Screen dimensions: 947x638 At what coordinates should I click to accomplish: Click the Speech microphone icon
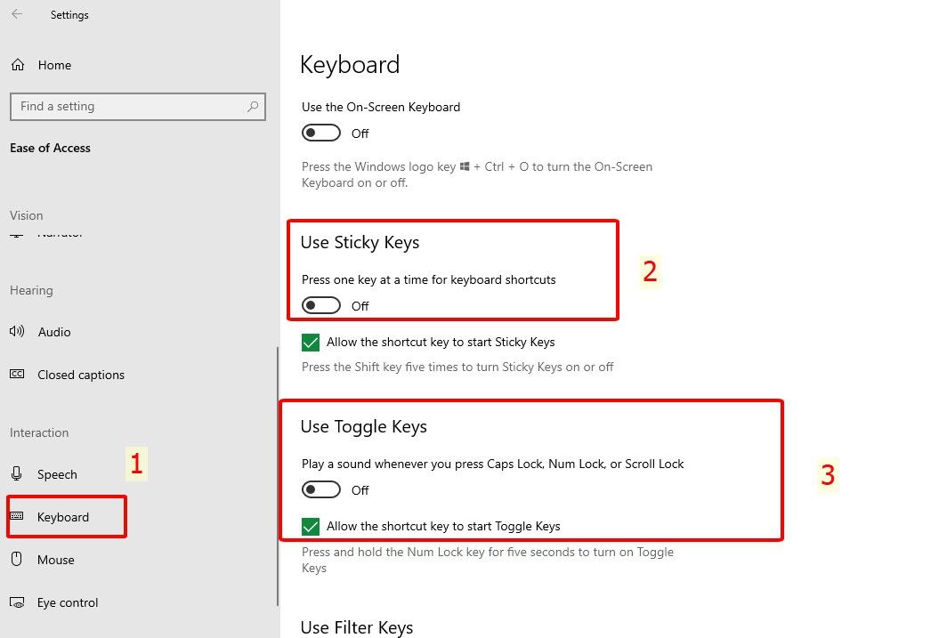(x=17, y=473)
